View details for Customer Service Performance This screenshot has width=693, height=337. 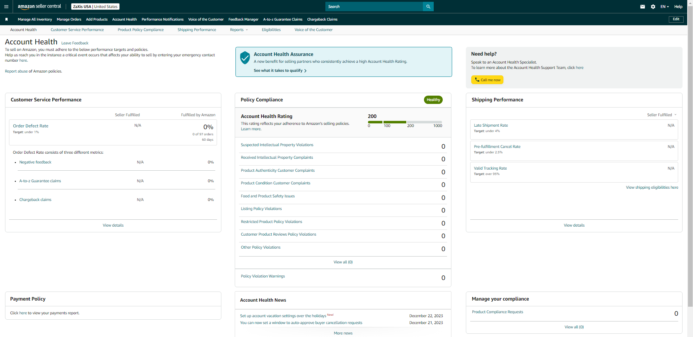point(113,225)
